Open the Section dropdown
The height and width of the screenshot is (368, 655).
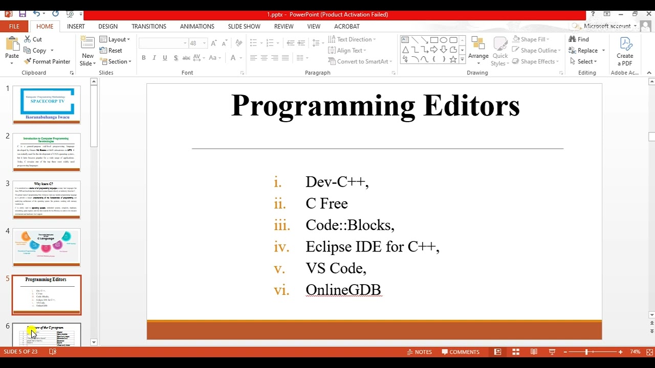(116, 61)
